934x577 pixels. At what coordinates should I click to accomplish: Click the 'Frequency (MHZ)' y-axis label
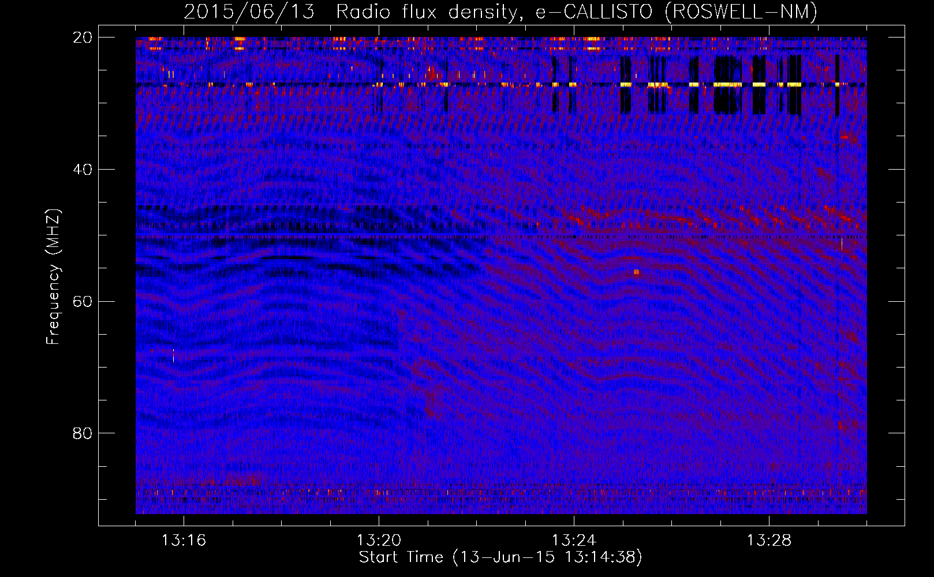coord(53,277)
